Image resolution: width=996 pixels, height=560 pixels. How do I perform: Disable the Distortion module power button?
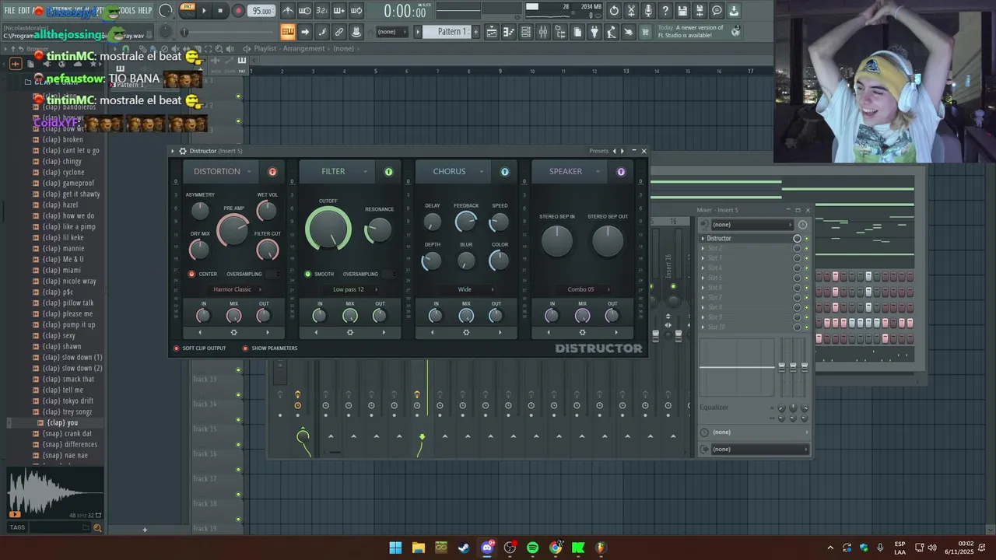(x=272, y=172)
